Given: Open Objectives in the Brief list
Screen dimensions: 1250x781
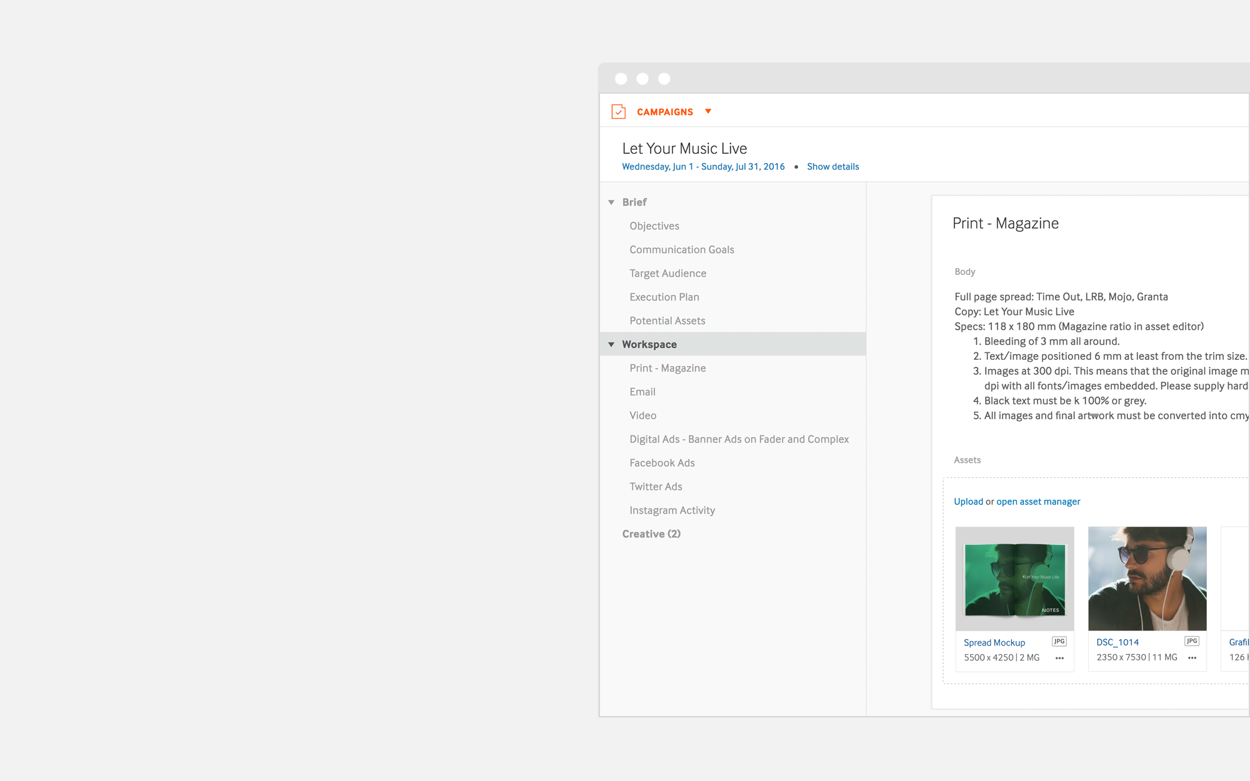Looking at the screenshot, I should pyautogui.click(x=654, y=226).
